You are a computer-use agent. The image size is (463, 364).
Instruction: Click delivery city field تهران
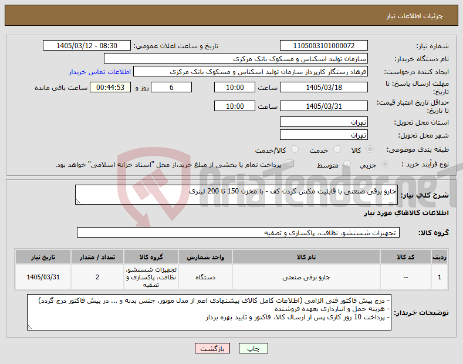323,135
